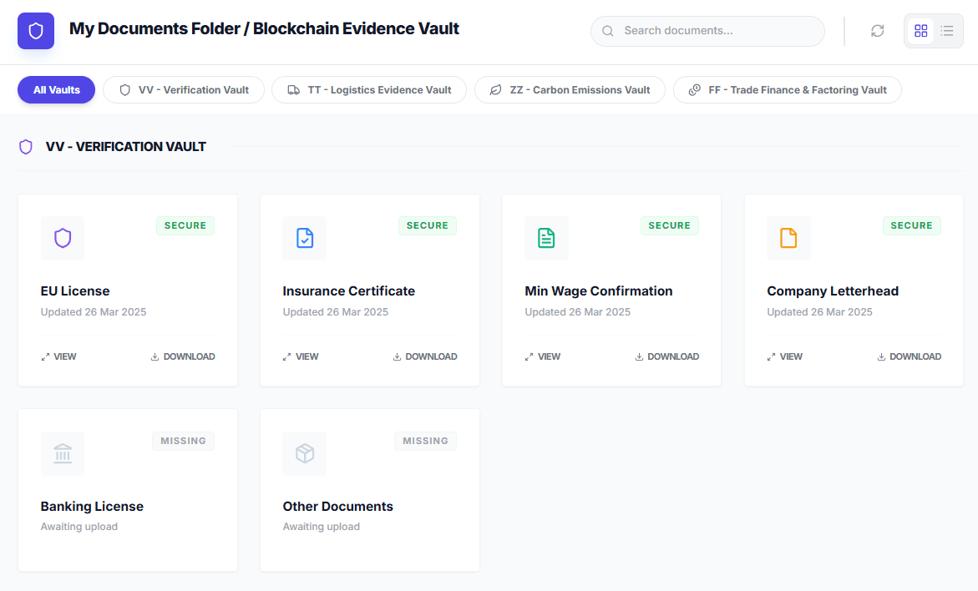Click the Other Documents title
The width and height of the screenshot is (978, 591).
pyautogui.click(x=338, y=506)
